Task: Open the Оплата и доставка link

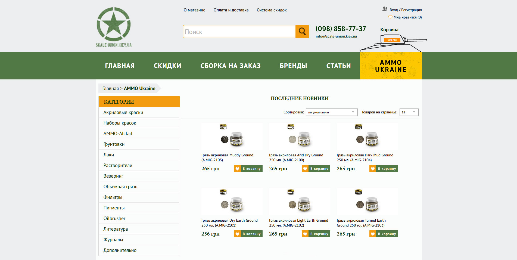Action: (231, 10)
